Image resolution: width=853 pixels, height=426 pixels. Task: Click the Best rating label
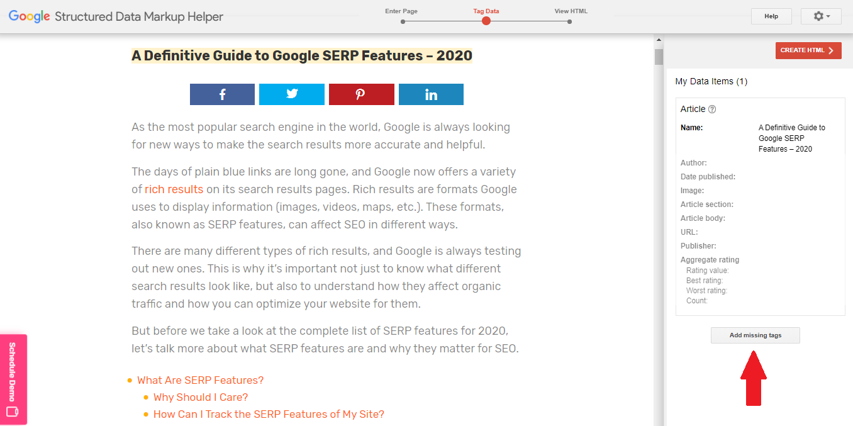[x=705, y=281]
